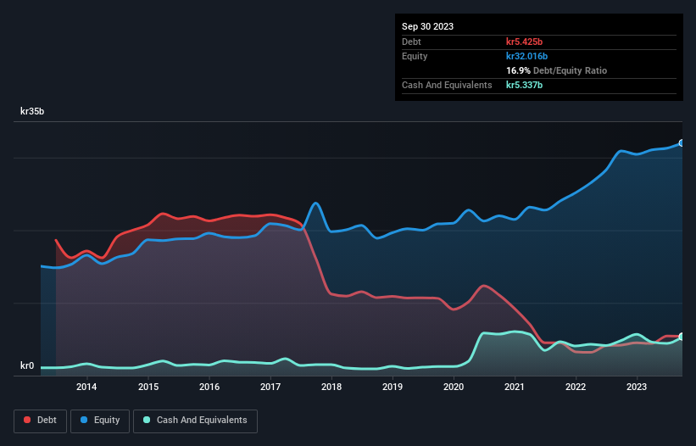The image size is (696, 446).
Task: Click the kr0 y-axis label
Action: [x=27, y=365]
